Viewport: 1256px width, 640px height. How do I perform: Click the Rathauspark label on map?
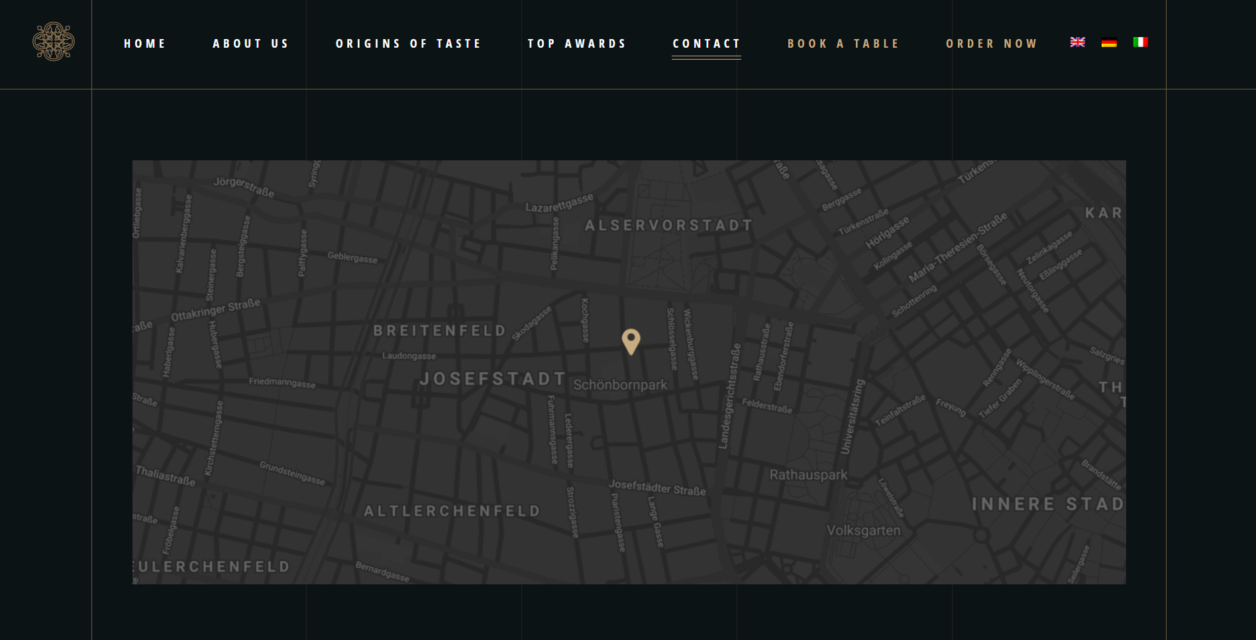coord(808,475)
